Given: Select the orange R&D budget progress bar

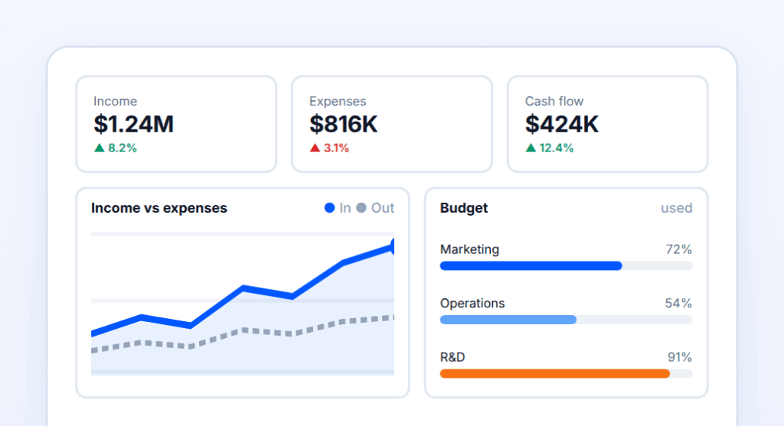Looking at the screenshot, I should pos(566,373).
